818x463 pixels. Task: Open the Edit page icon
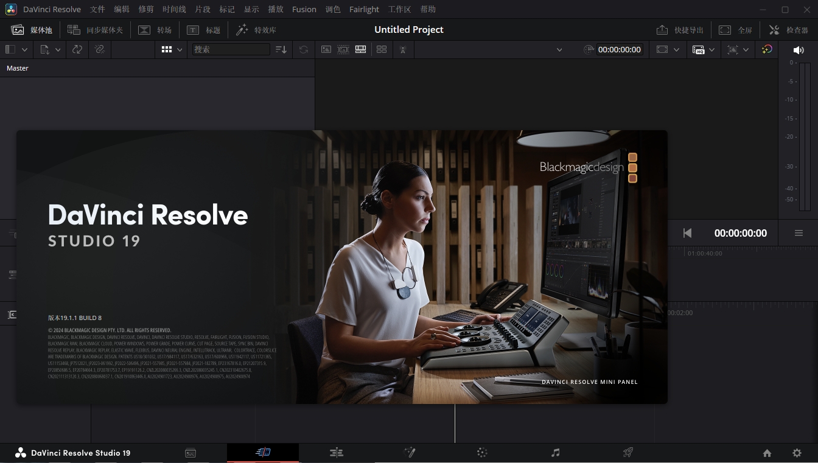coord(337,453)
